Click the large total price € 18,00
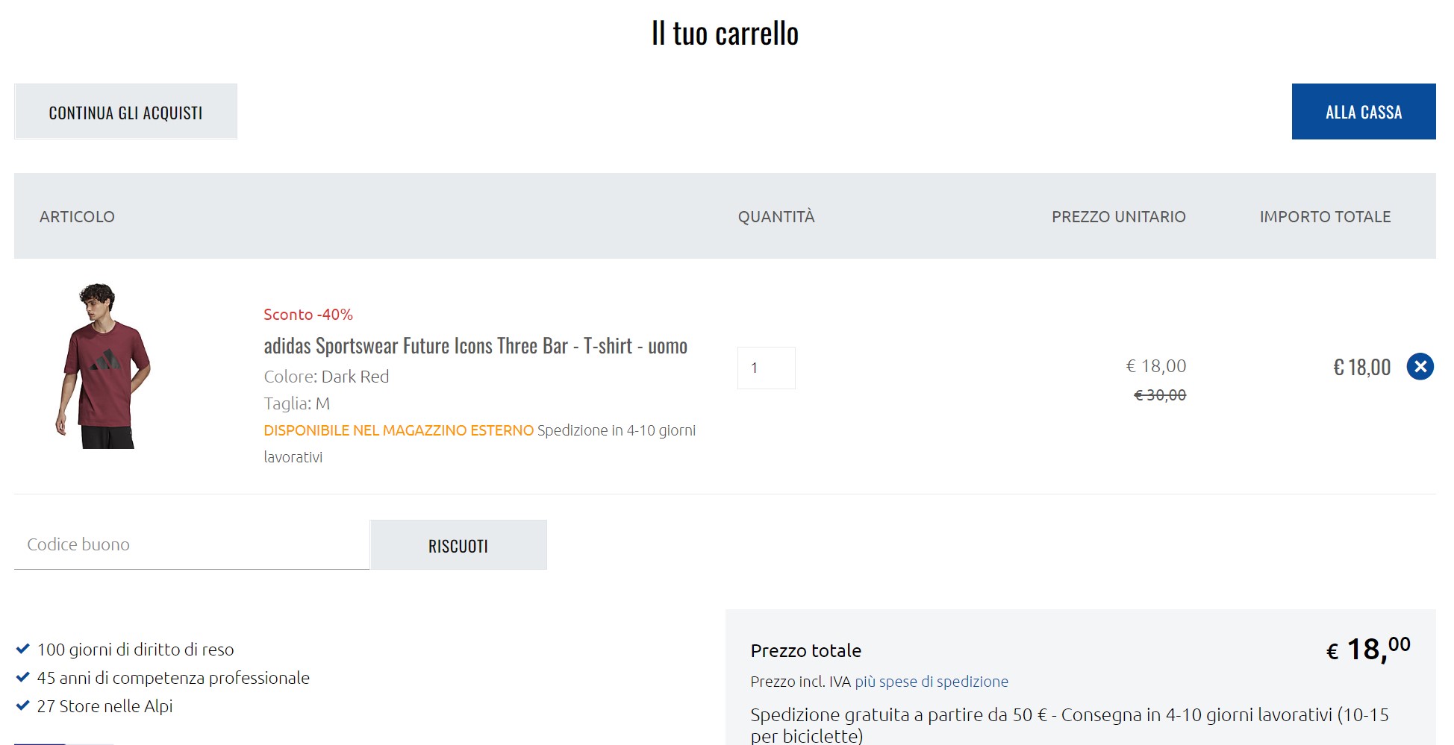Viewport: 1454px width, 745px height. pos(1368,650)
